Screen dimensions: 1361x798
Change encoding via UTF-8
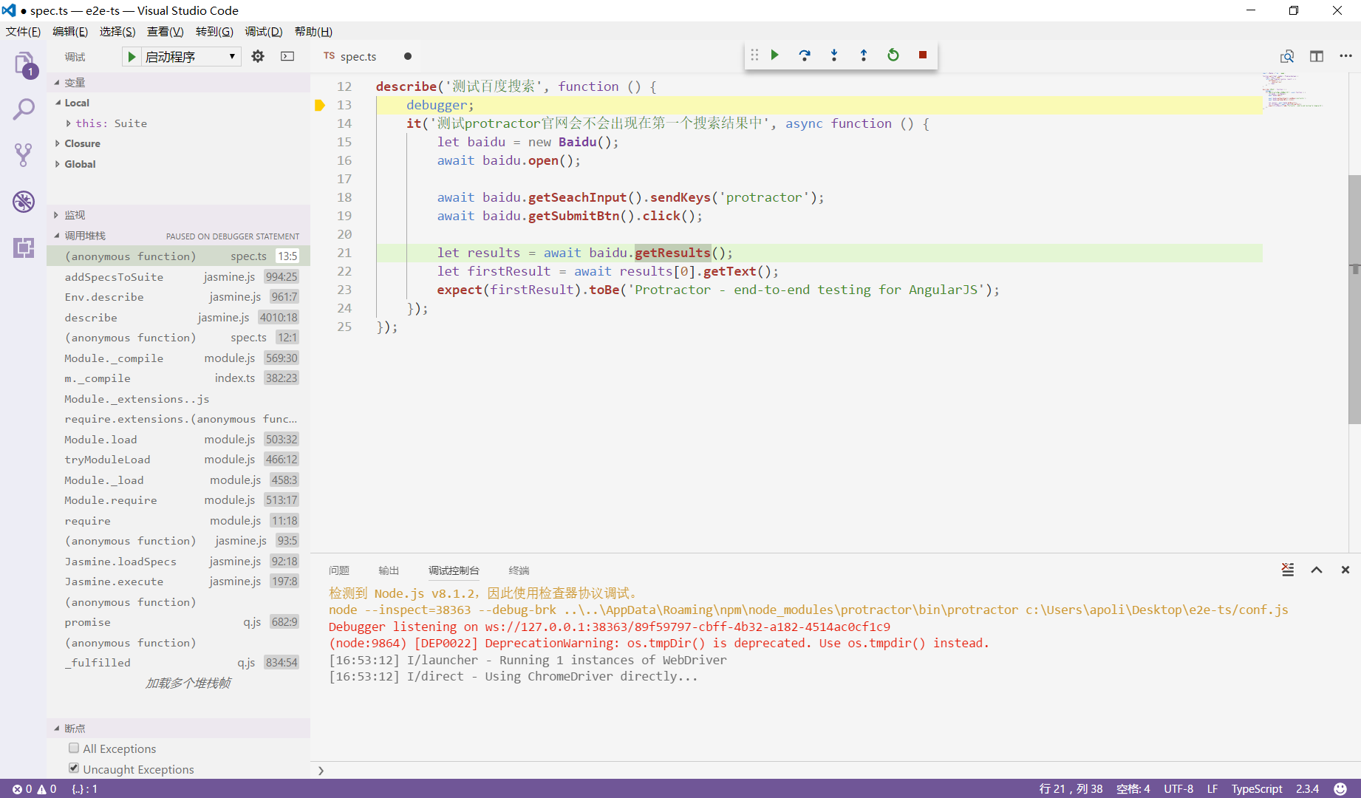click(x=1178, y=788)
